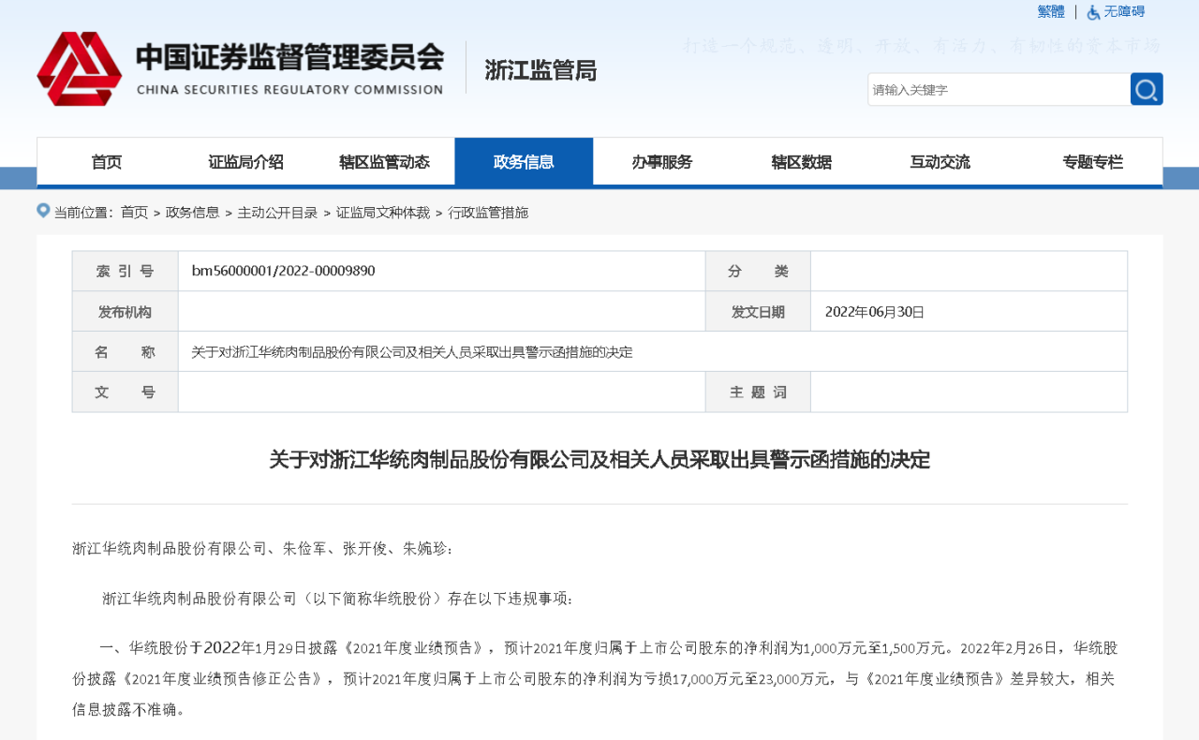Open the 办事服务 navigation tab
The height and width of the screenshot is (740, 1199).
(662, 162)
